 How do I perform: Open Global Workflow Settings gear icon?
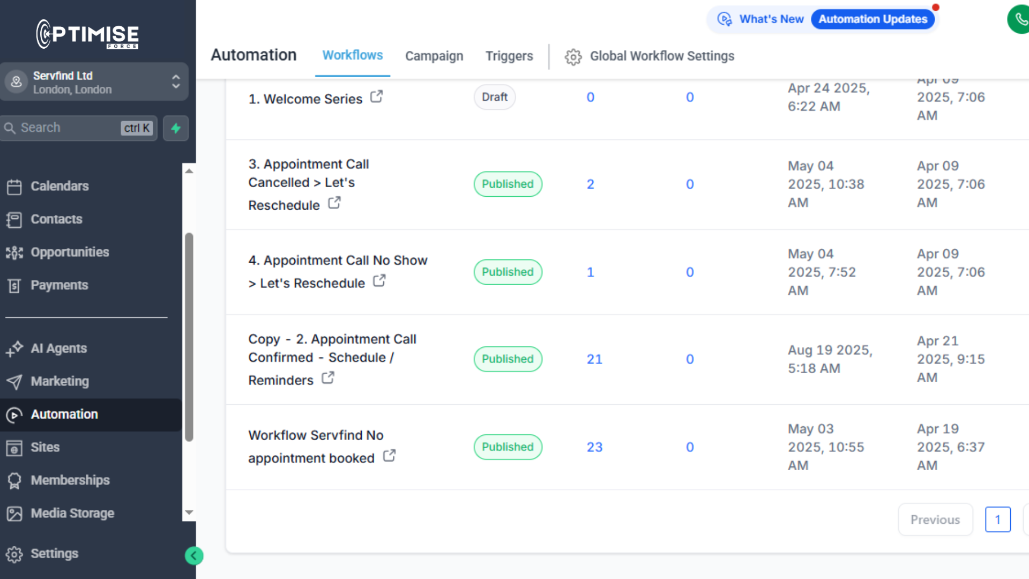click(x=573, y=57)
